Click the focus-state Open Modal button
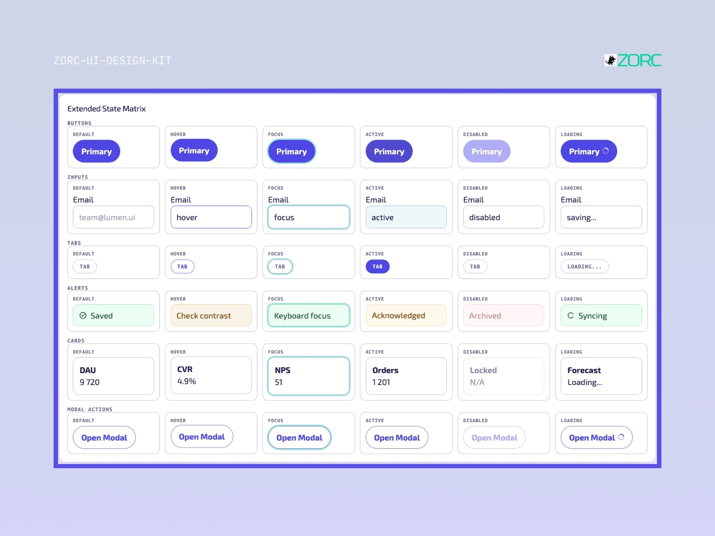Image resolution: width=715 pixels, height=536 pixels. [x=299, y=438]
